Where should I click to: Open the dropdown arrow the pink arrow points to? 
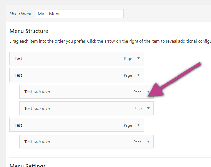click(148, 92)
